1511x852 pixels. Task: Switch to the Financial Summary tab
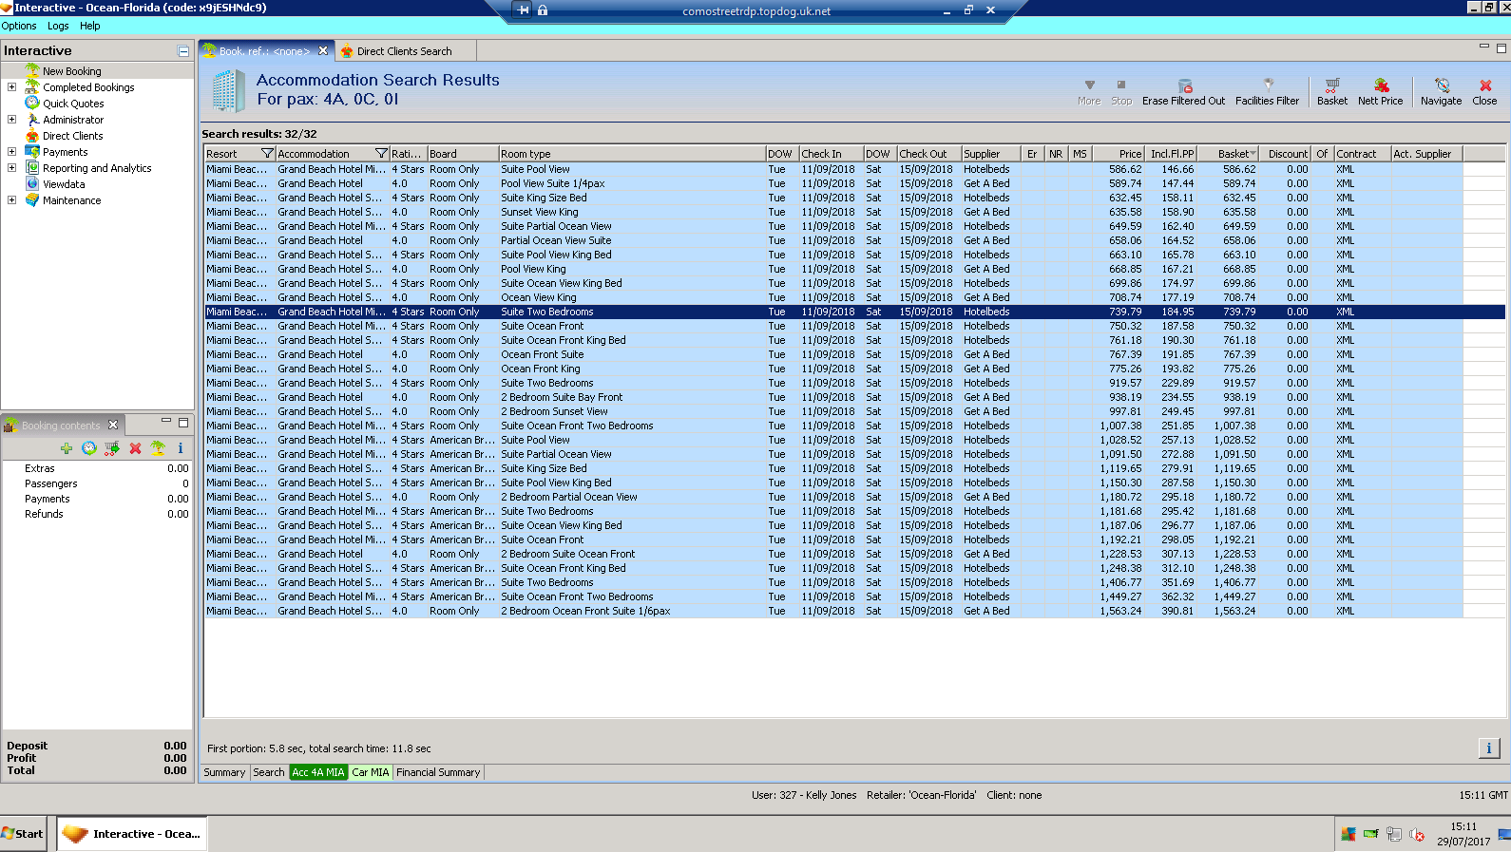(x=438, y=772)
